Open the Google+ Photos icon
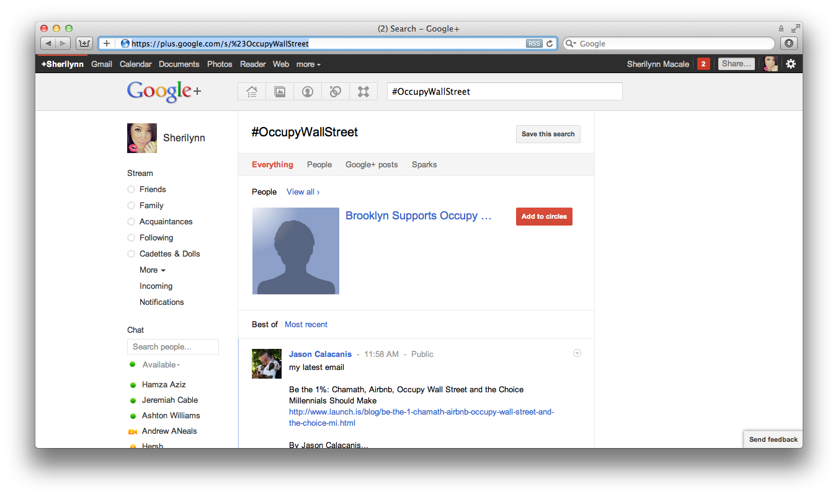The width and height of the screenshot is (838, 497). coord(280,92)
